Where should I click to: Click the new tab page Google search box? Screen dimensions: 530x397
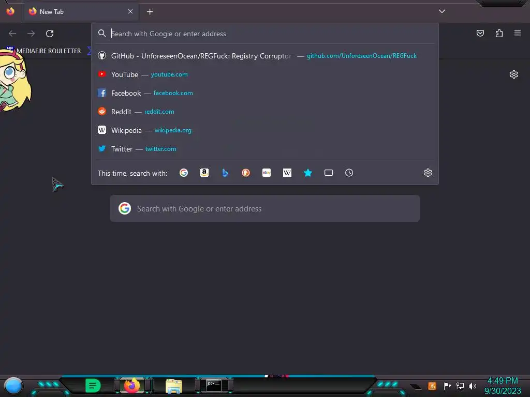coord(265,209)
